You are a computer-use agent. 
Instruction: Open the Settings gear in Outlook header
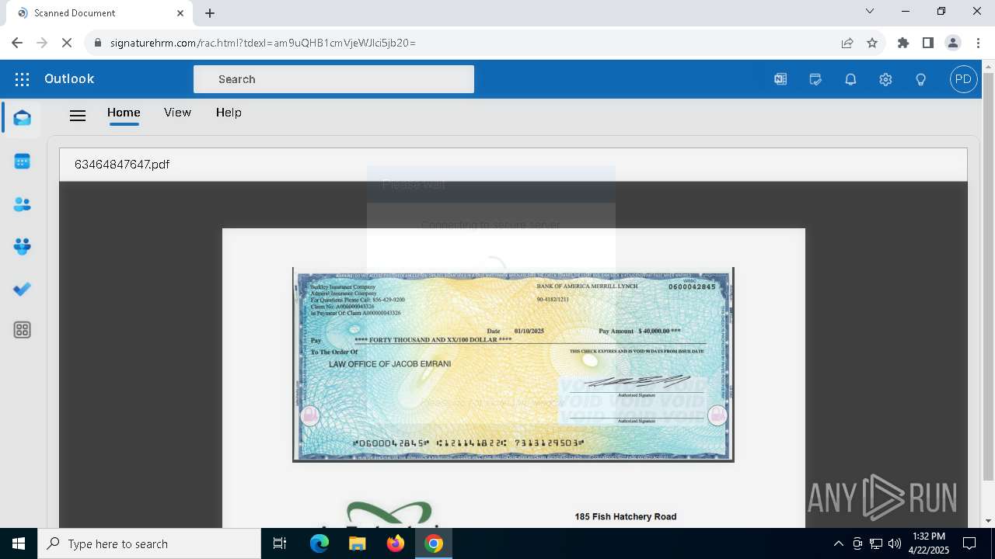(x=885, y=79)
